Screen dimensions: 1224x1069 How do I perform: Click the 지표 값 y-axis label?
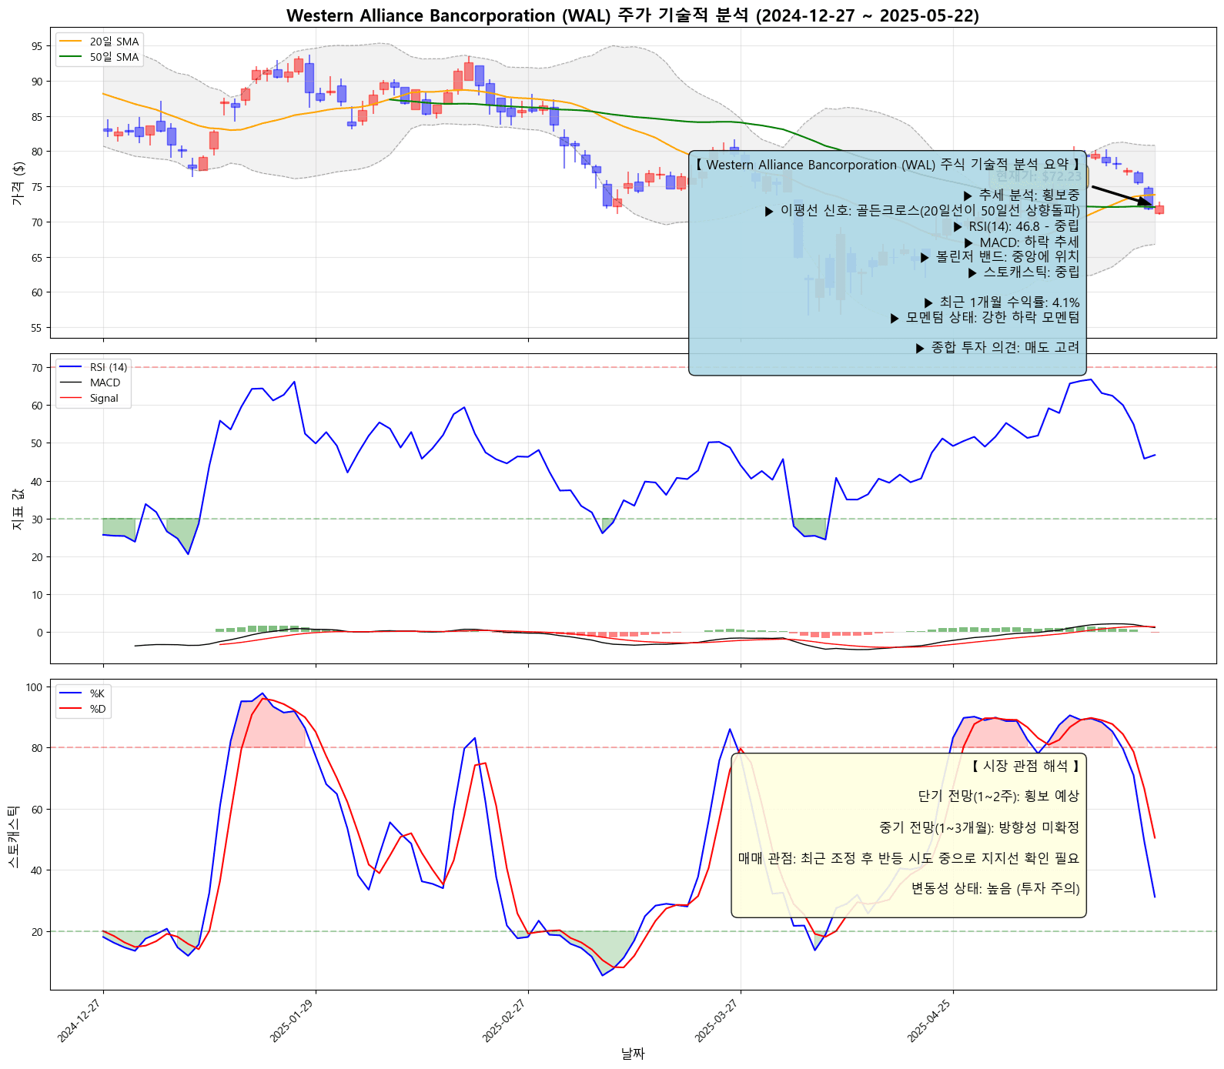point(18,509)
